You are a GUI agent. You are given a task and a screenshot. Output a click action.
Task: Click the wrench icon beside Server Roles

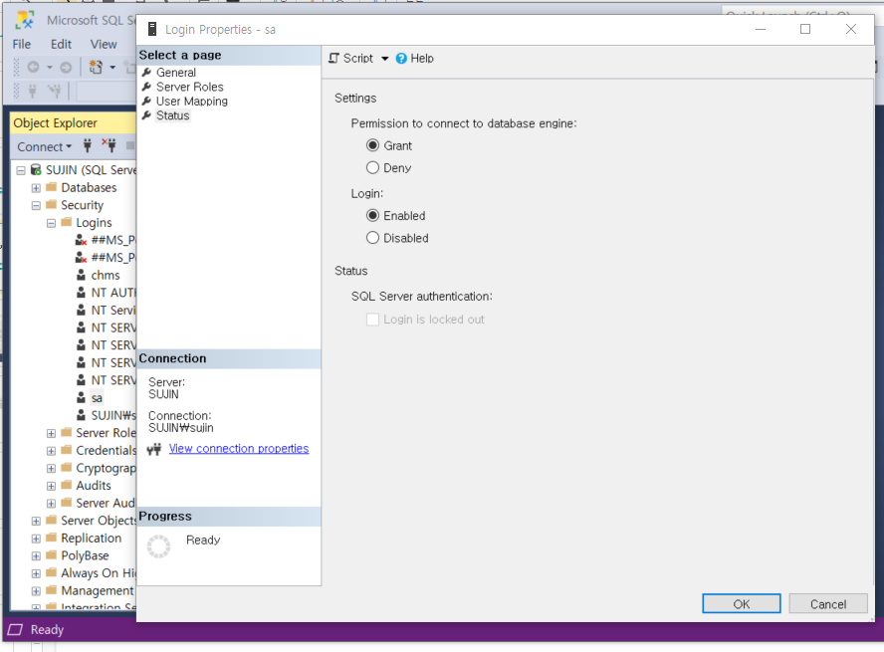point(146,87)
